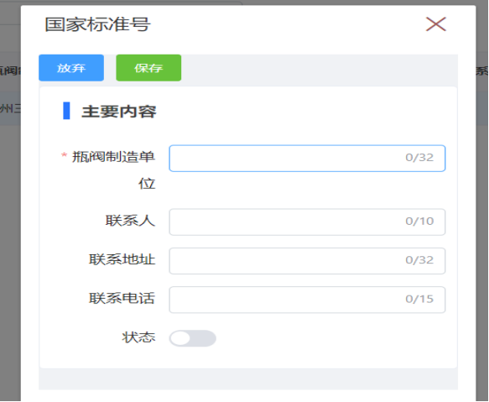This screenshot has height=402, width=489.
Task: Toggle the 状态 switch on
Action: coord(193,338)
